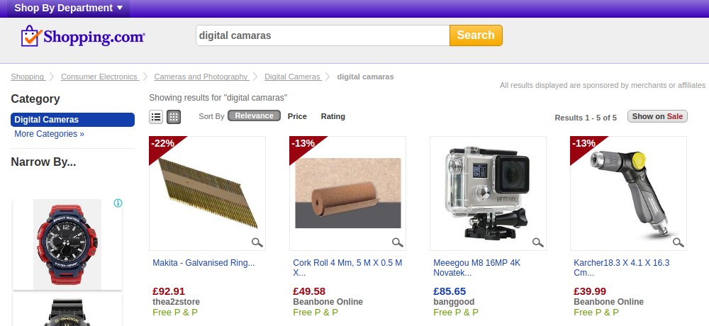Screen dimensions: 709x326
Task: Click the £49.58 price
Action: coord(309,291)
